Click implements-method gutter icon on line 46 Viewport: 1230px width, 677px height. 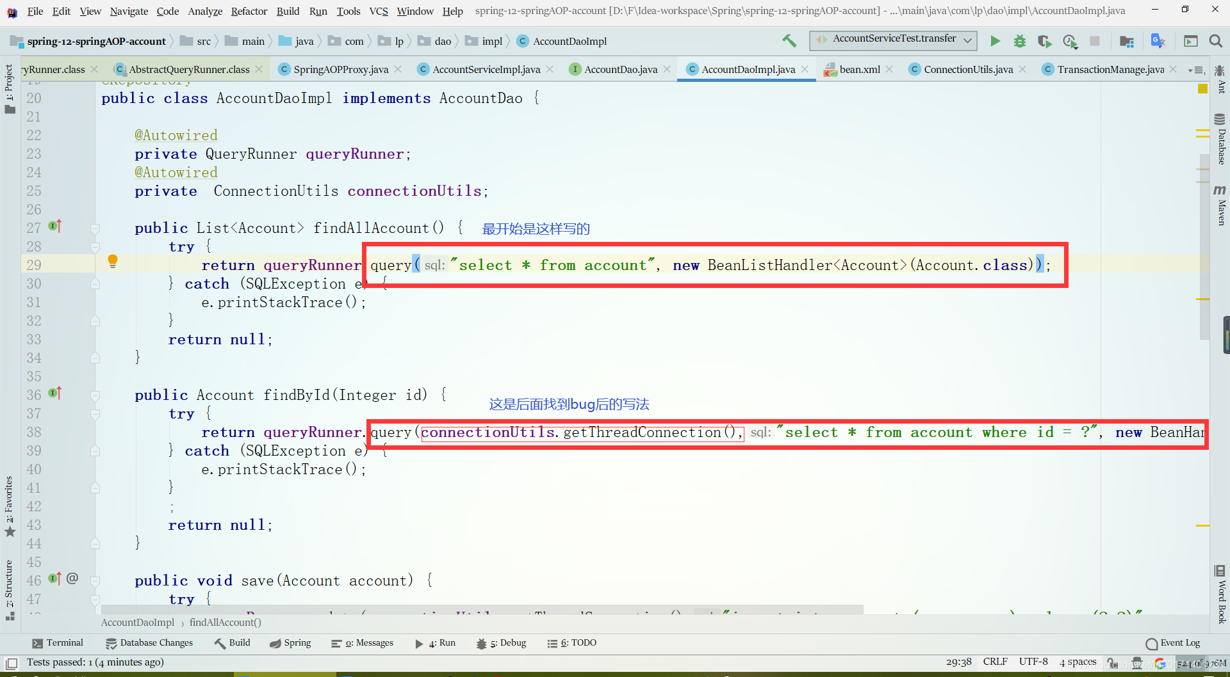pyautogui.click(x=55, y=578)
